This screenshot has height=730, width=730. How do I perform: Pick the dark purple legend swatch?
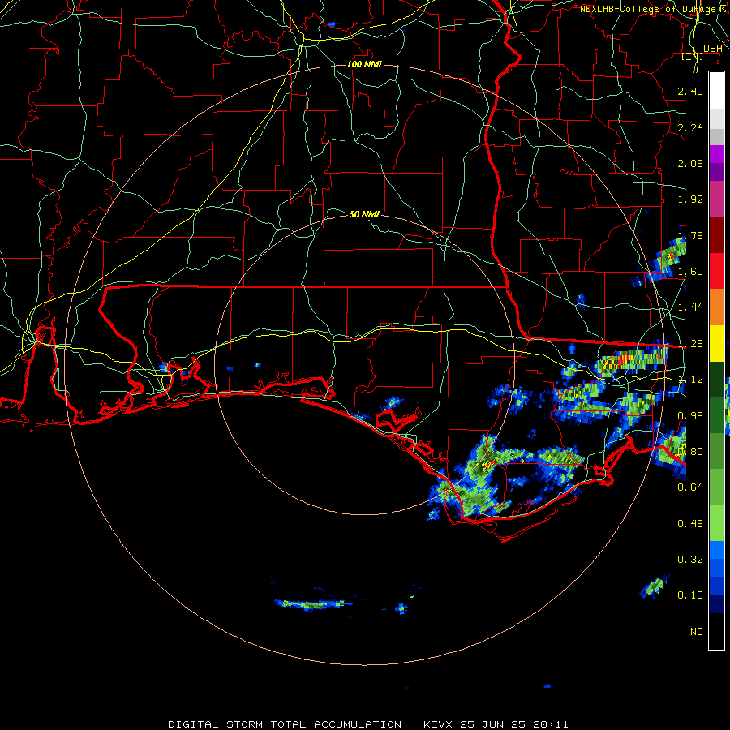[716, 172]
